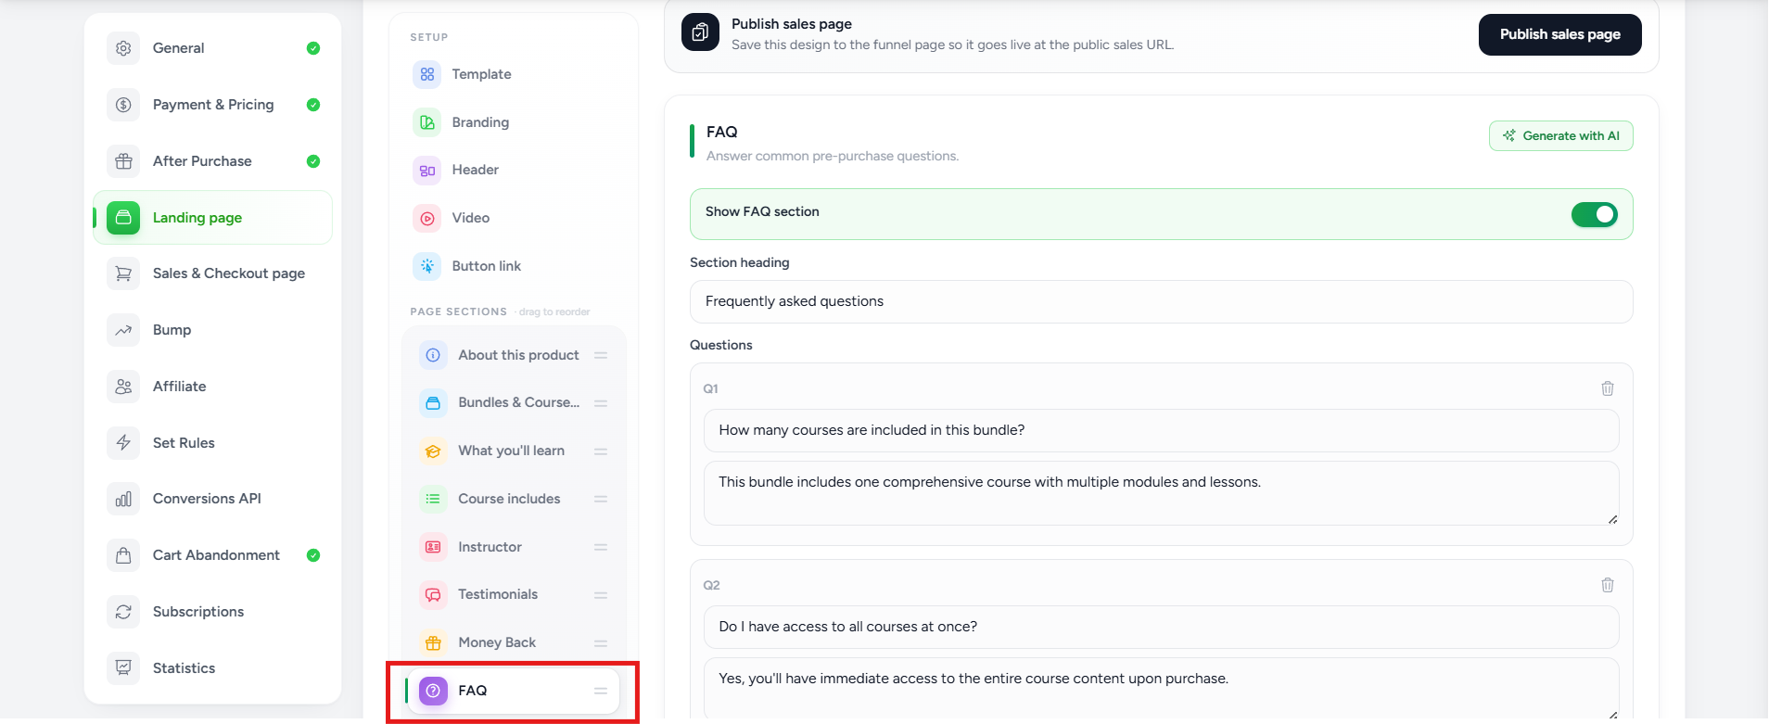Click the Testimonials drag handle
Image resolution: width=1769 pixels, height=724 pixels.
tap(601, 594)
